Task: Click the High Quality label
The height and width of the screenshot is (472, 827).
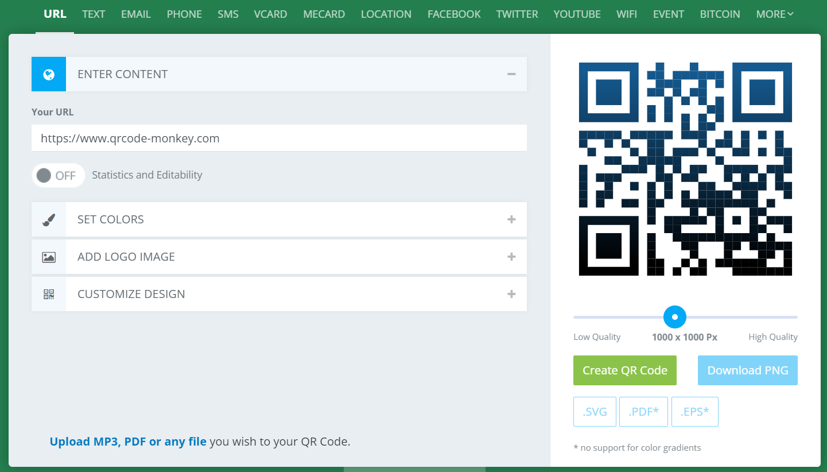Action: (773, 337)
